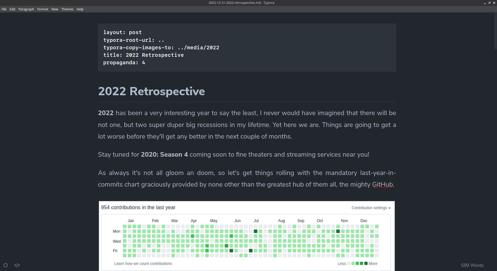Open the Themes menu
This screenshot has width=497, height=271.
point(67,9)
